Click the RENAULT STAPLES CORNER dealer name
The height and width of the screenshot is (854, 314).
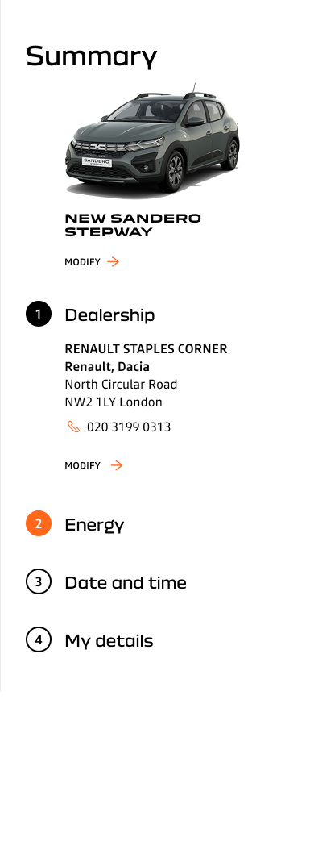coord(146,348)
